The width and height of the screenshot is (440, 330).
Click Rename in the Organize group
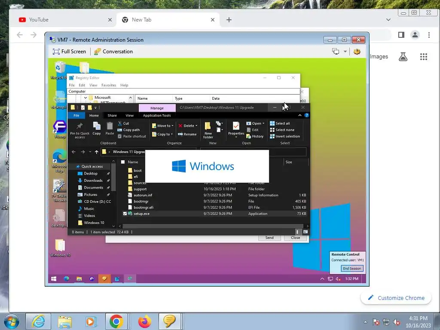(x=187, y=134)
